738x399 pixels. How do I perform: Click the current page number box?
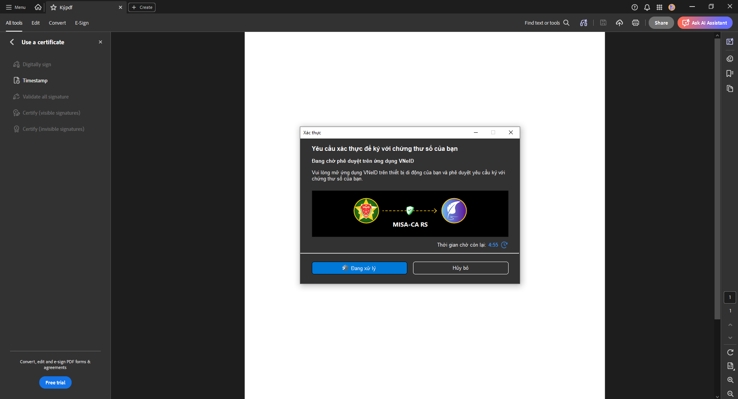tap(730, 297)
